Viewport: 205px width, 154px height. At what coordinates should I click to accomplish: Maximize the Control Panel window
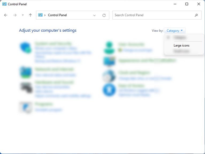coord(187,4)
